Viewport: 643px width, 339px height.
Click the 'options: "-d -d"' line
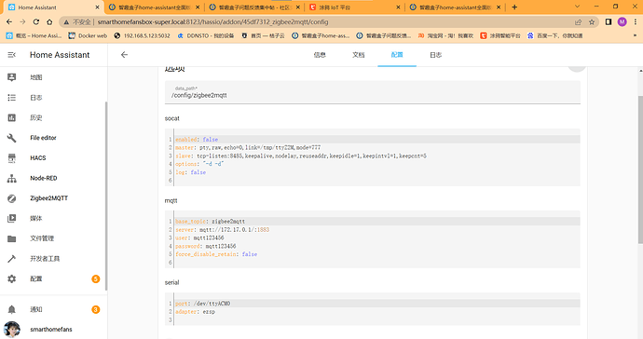(x=199, y=164)
